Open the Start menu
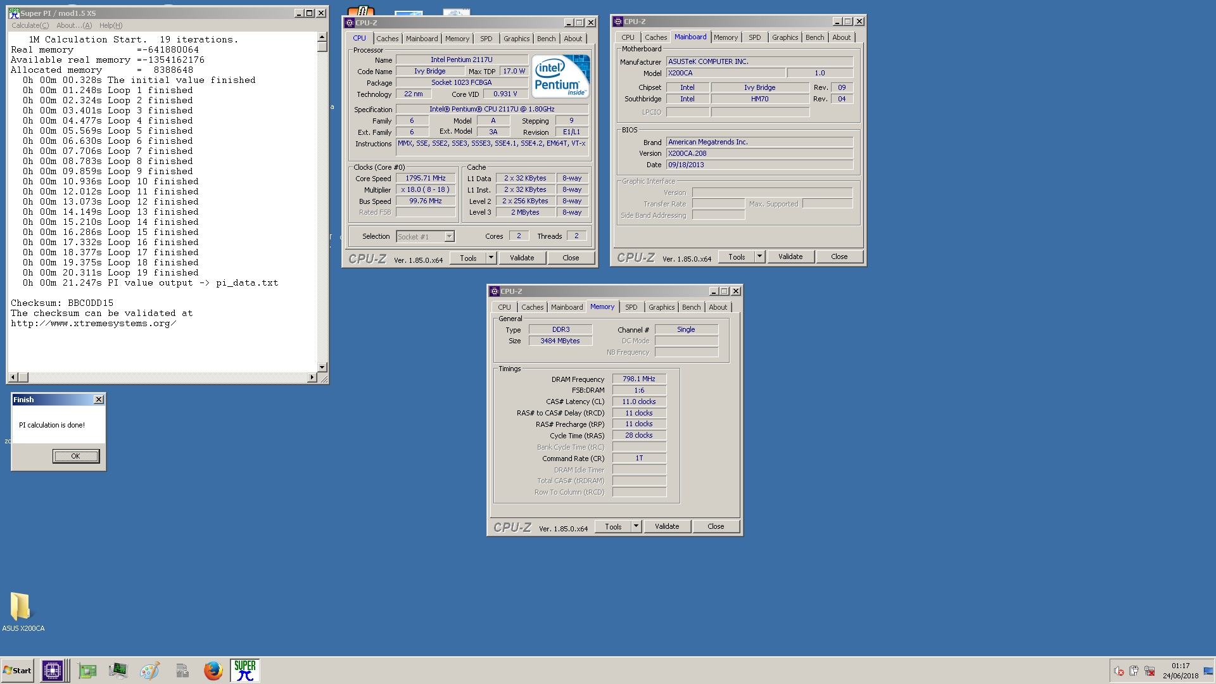The height and width of the screenshot is (684, 1216). point(18,671)
